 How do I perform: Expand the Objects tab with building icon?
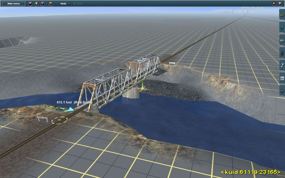tap(282, 40)
